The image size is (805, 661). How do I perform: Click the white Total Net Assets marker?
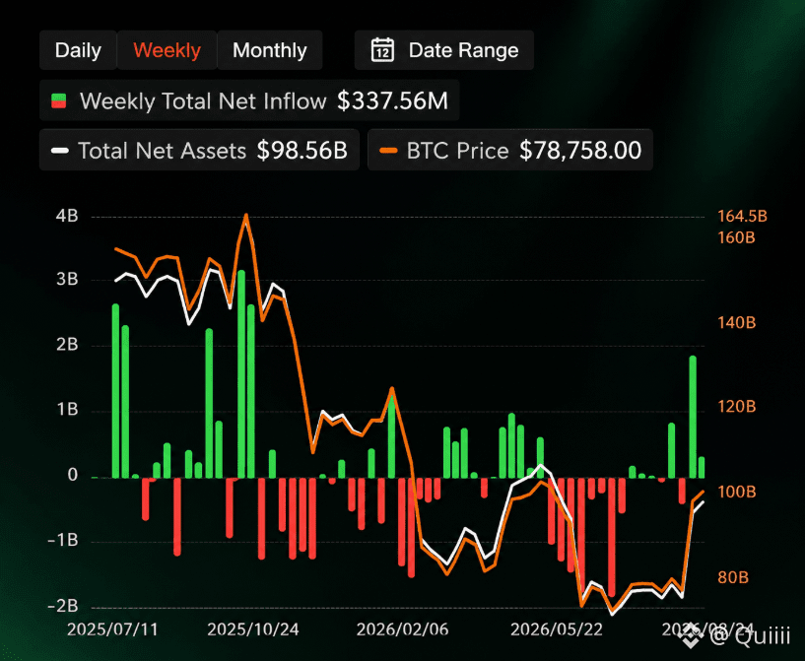[x=60, y=151]
